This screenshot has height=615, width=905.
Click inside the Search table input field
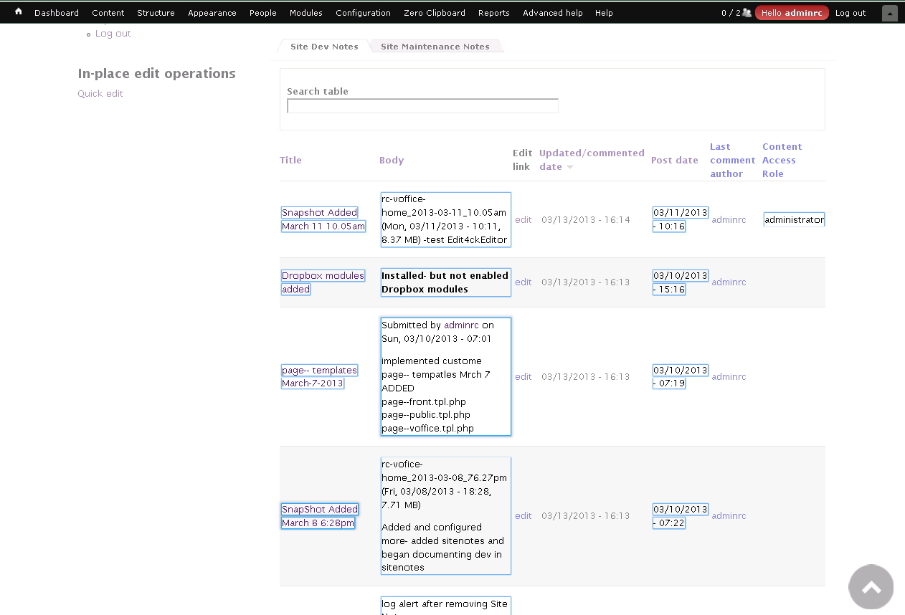click(x=422, y=105)
